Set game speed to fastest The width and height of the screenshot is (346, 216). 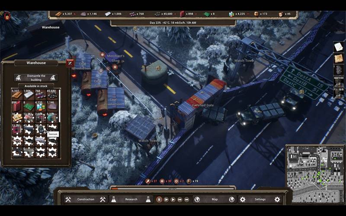tap(187, 200)
